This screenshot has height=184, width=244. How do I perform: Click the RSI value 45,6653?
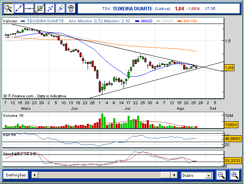[x=232, y=138]
